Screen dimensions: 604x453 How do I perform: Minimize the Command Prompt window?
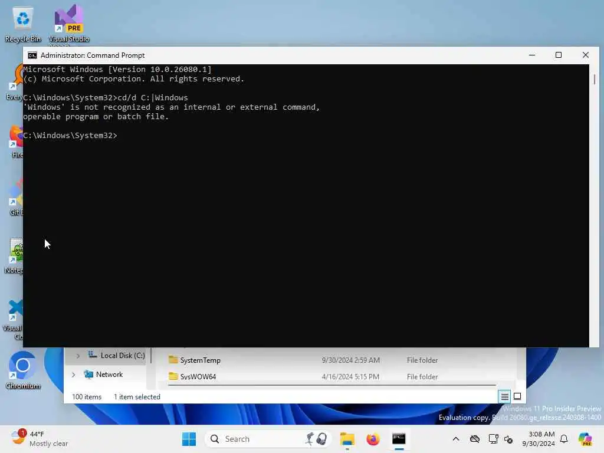(x=532, y=55)
